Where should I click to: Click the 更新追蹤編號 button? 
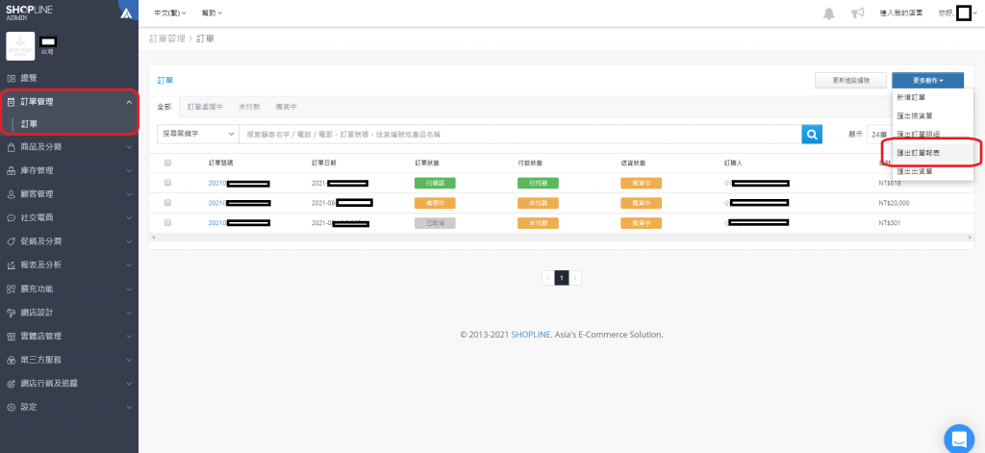click(850, 81)
